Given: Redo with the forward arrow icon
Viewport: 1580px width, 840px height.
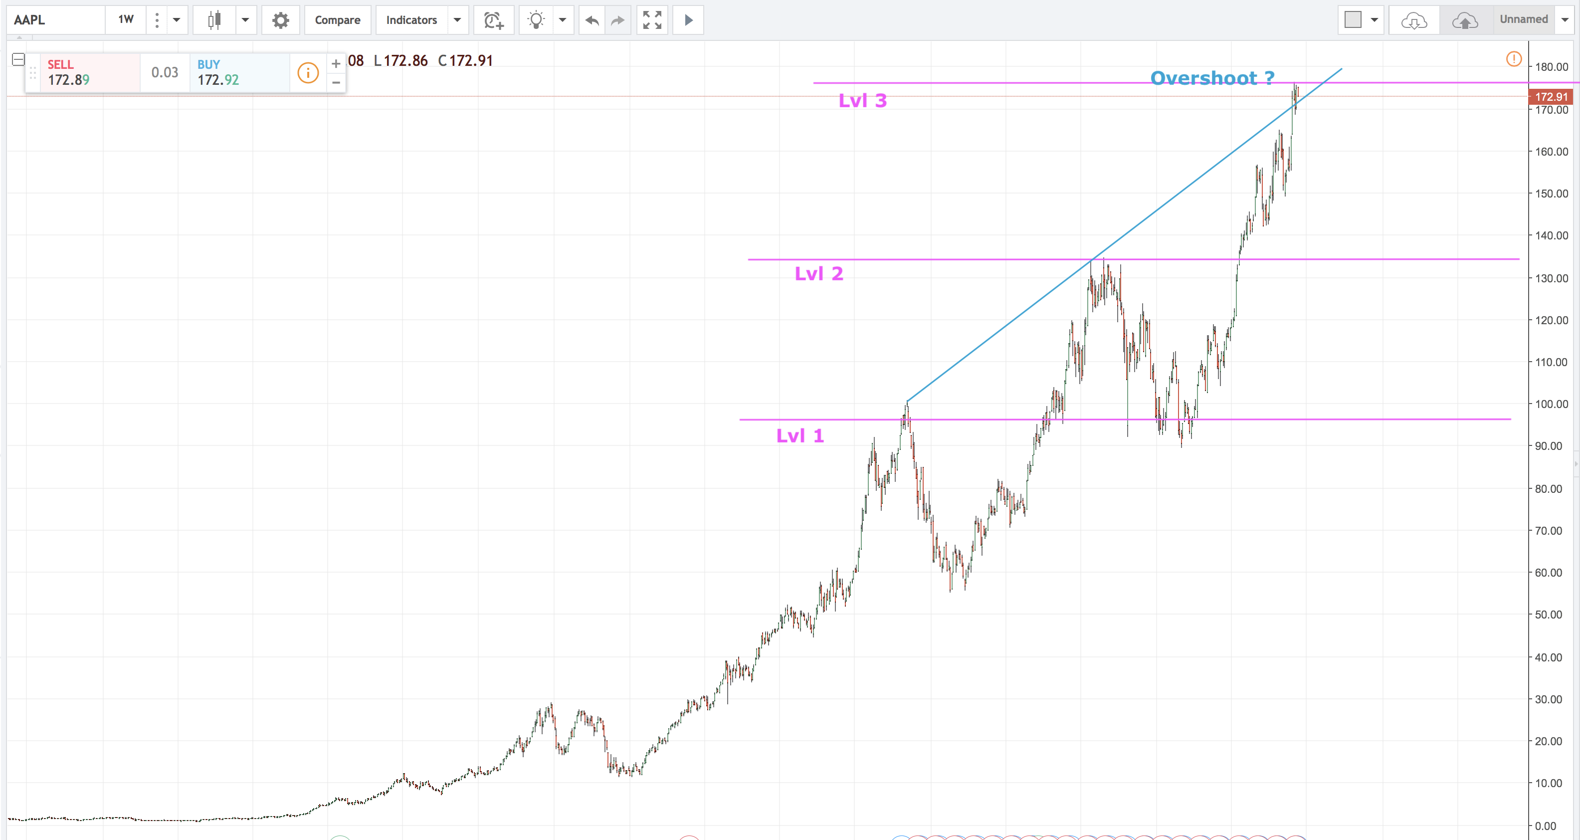Looking at the screenshot, I should coord(617,20).
